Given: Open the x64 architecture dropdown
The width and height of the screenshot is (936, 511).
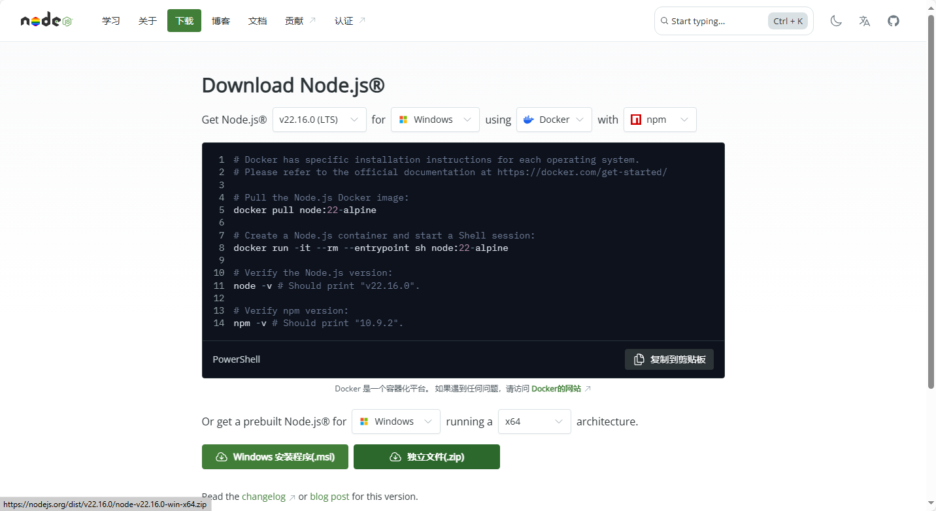Looking at the screenshot, I should tap(535, 421).
